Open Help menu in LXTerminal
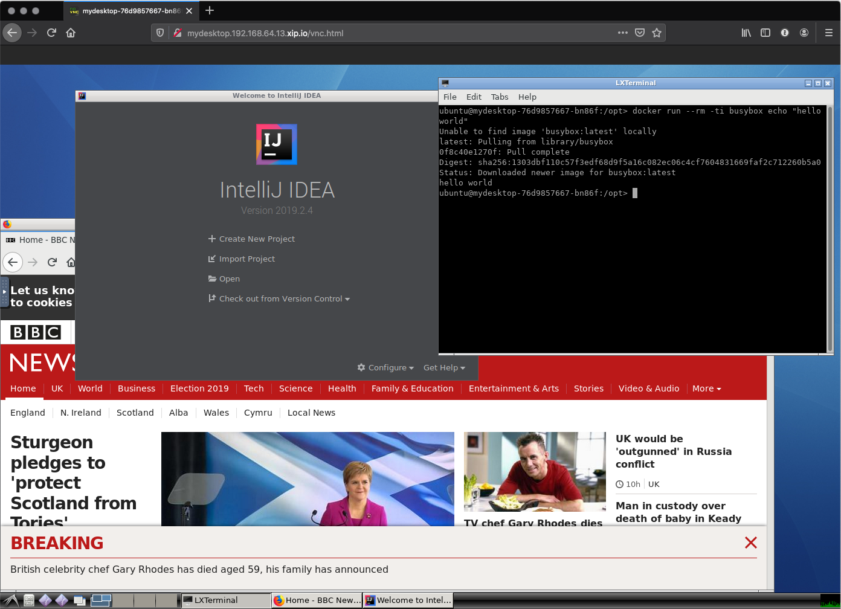This screenshot has width=841, height=609. point(527,97)
